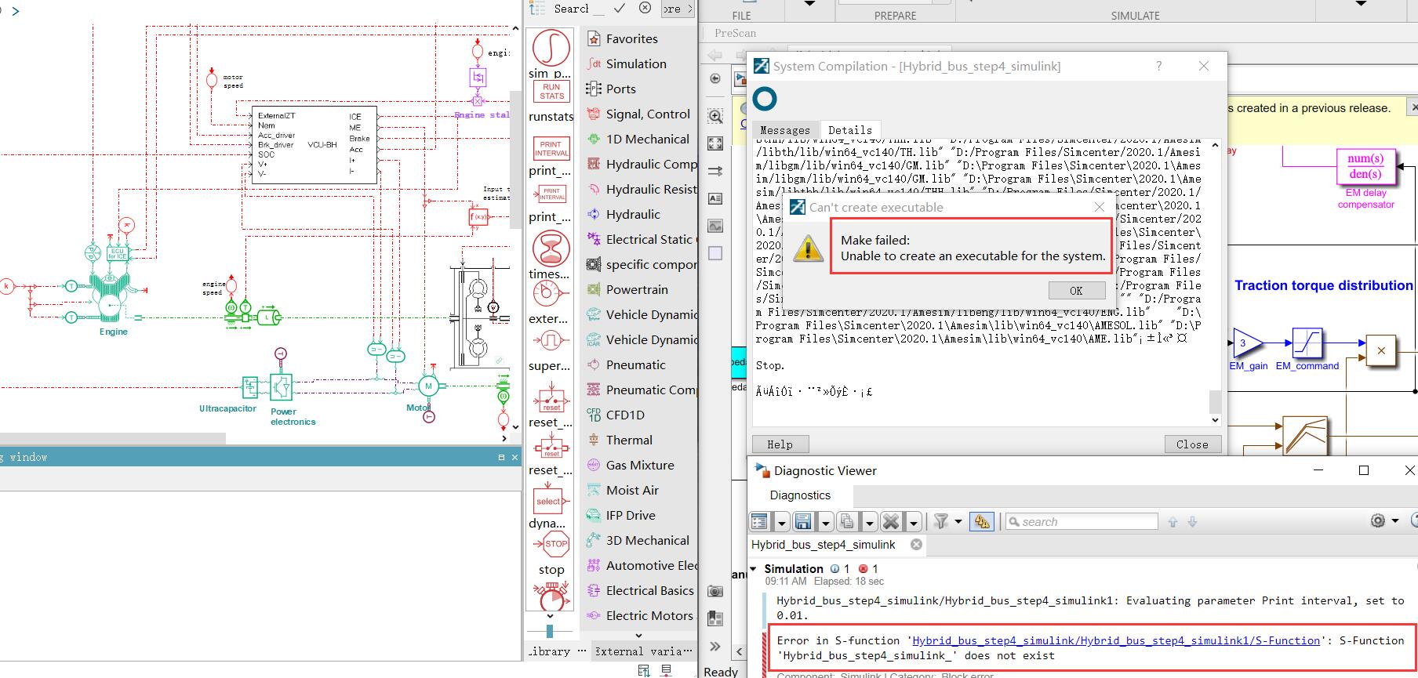Toggle group similar warnings button

[x=982, y=521]
